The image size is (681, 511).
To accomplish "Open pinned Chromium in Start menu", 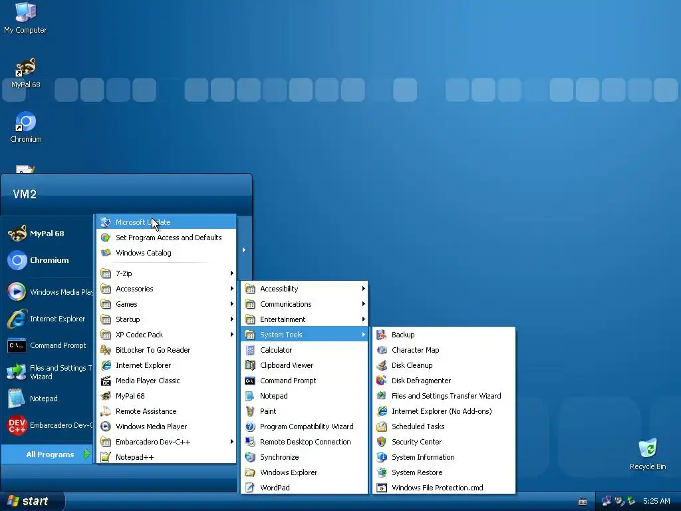I will coord(47,260).
